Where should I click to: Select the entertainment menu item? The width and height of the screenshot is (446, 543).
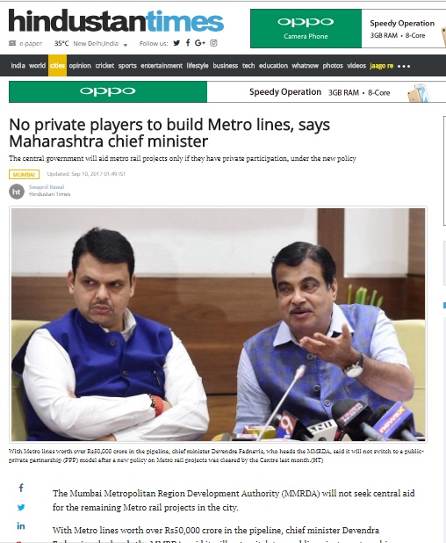(162, 65)
